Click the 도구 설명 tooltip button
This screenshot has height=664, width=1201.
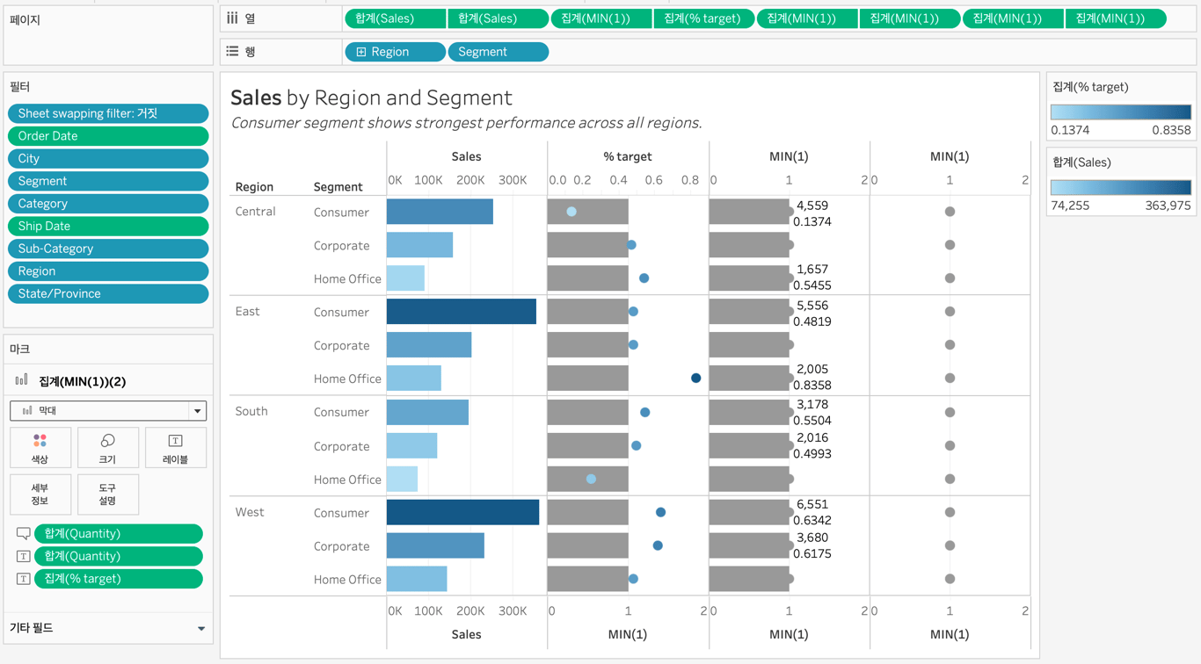tap(107, 494)
